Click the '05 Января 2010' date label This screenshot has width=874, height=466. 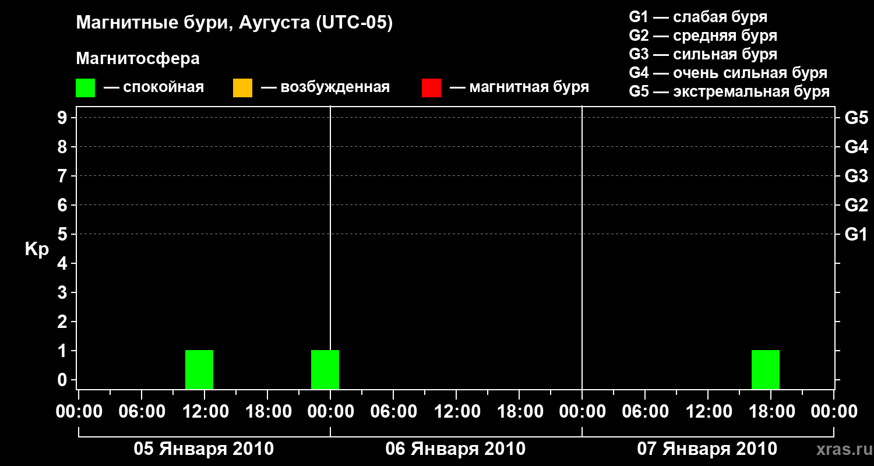click(204, 449)
